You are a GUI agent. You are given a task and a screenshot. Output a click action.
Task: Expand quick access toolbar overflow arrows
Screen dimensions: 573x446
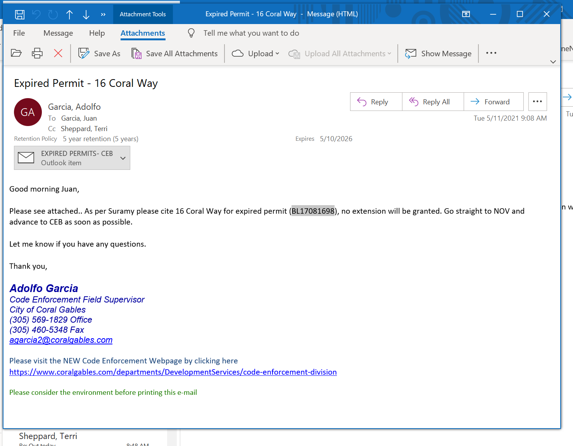tap(103, 15)
